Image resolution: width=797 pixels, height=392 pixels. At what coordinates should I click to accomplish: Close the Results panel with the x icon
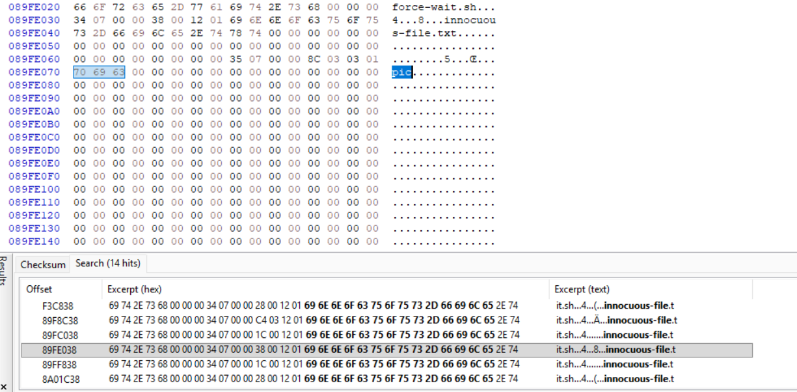coord(5,387)
